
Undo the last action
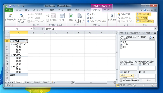13,6
